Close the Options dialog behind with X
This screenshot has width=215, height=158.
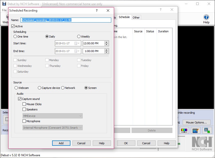click(172, 10)
